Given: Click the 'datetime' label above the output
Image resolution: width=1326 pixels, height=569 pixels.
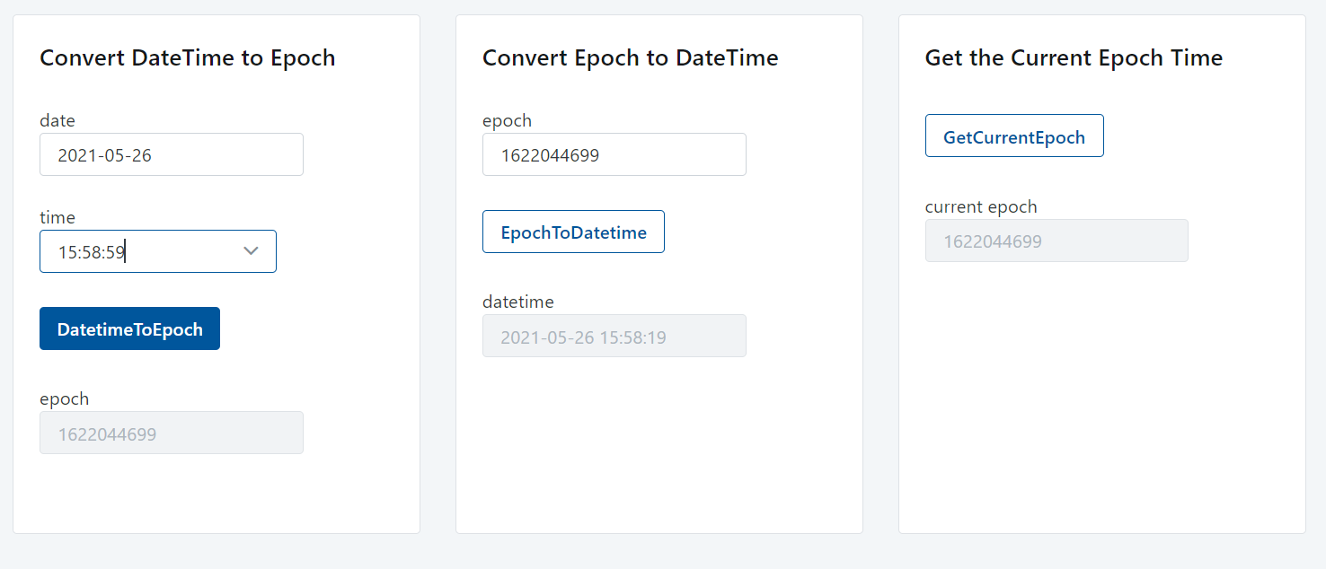Looking at the screenshot, I should [517, 302].
